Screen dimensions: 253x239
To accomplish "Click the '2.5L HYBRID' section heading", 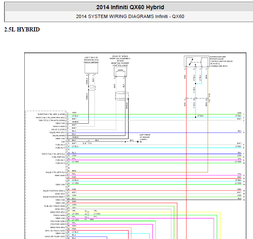I will click(x=22, y=30).
